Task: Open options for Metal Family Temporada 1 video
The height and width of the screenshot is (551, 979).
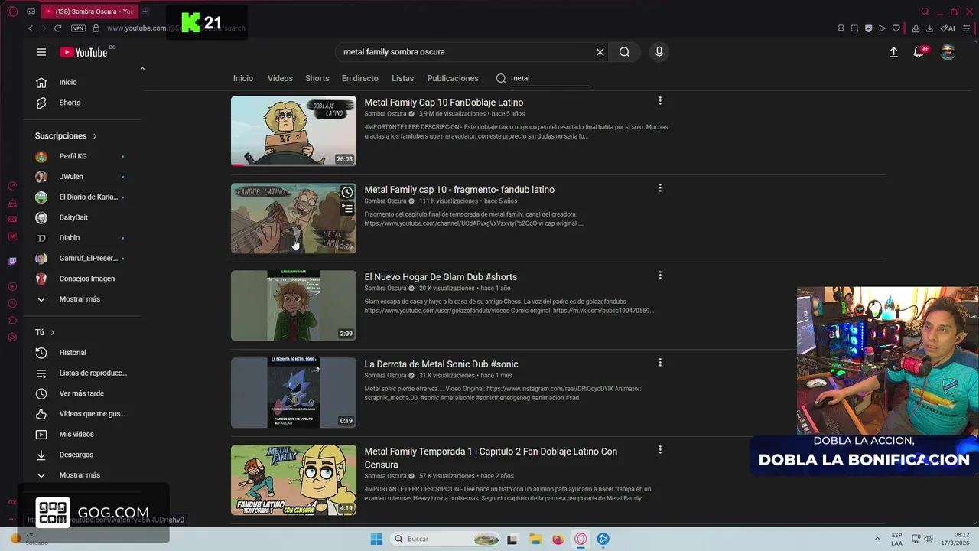Action: 660,450
